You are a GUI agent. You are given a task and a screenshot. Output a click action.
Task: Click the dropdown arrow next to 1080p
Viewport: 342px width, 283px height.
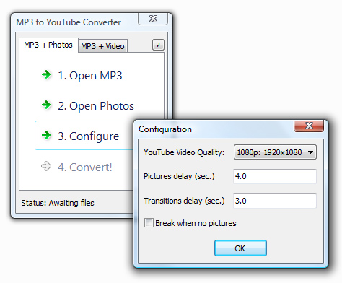[310, 152]
